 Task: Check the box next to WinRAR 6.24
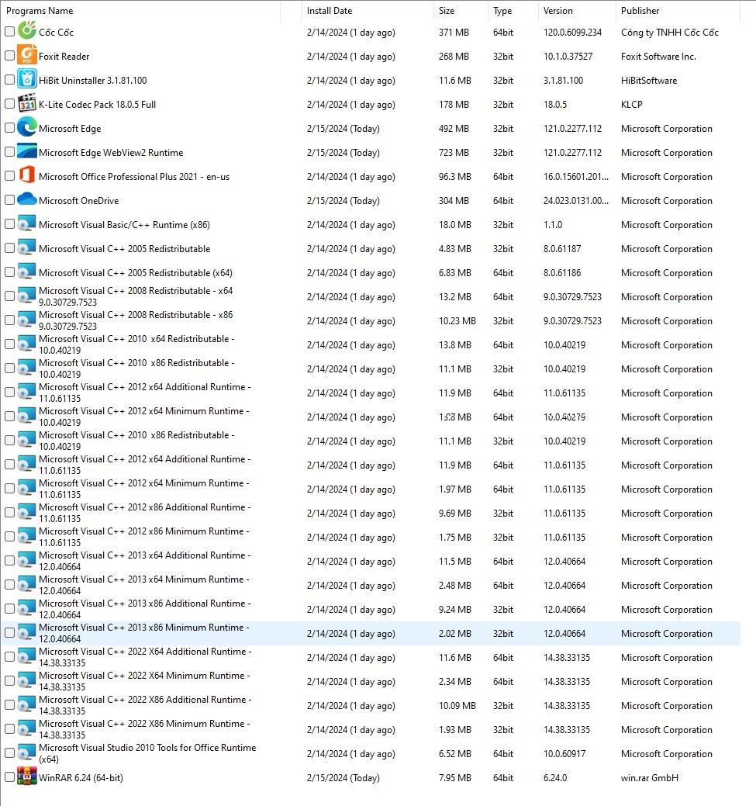click(x=9, y=777)
